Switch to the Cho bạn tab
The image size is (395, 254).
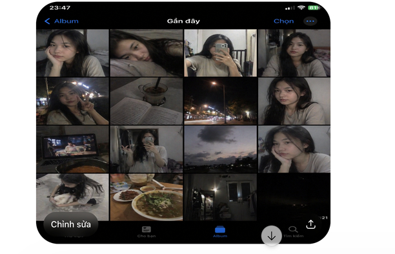pyautogui.click(x=147, y=232)
